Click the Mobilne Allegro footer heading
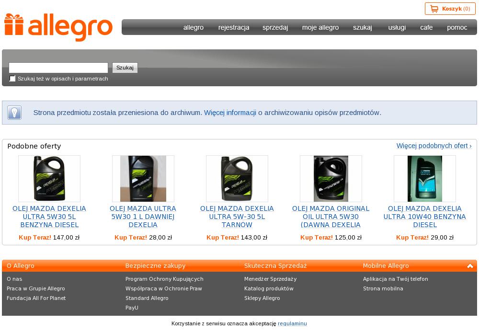Screen dimensions: 479x333 (x=386, y=266)
